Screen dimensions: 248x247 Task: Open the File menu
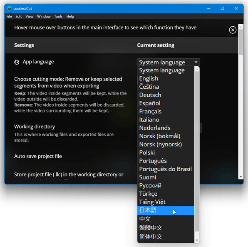(x=9, y=17)
